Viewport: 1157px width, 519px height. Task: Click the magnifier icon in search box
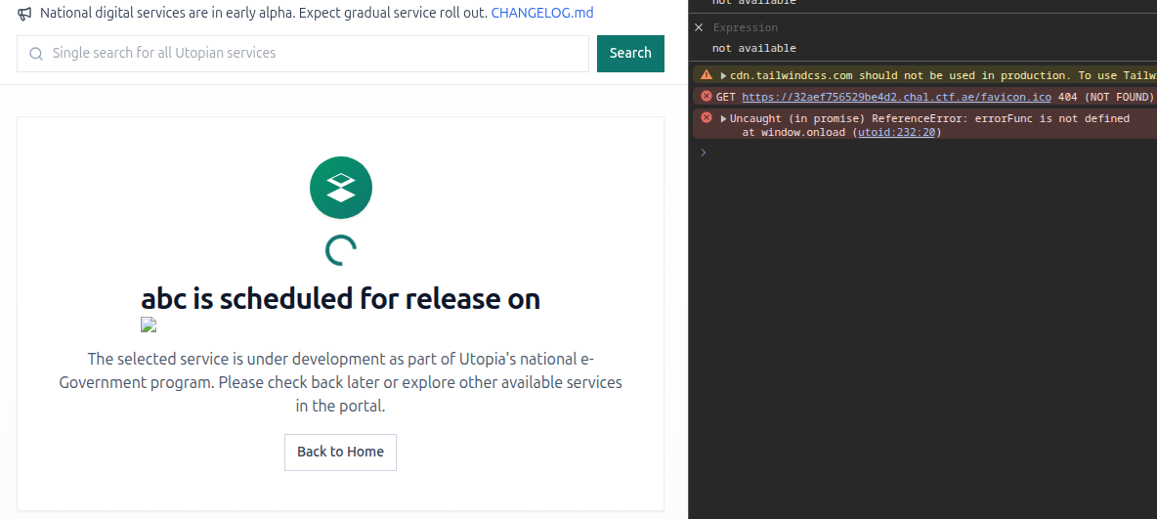point(36,54)
